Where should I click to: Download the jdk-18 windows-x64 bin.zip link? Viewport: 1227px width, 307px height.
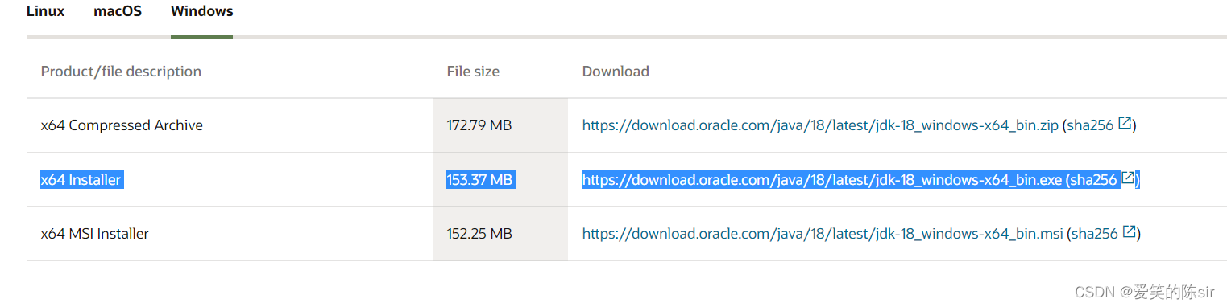tap(820, 125)
